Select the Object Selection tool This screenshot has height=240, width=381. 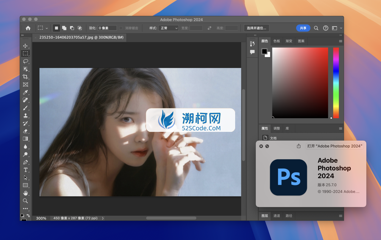(25, 69)
